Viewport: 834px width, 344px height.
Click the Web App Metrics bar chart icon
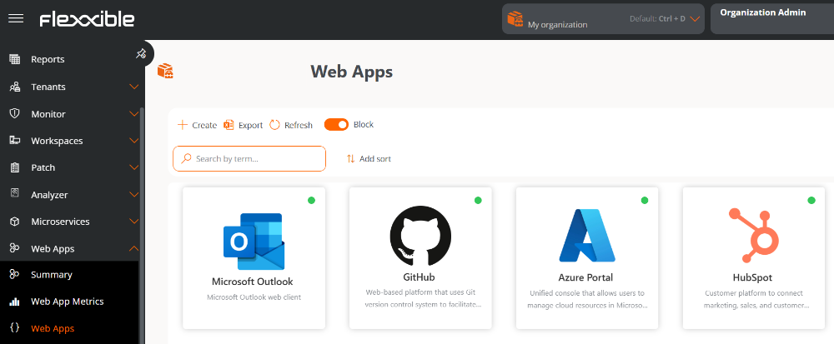click(x=15, y=302)
